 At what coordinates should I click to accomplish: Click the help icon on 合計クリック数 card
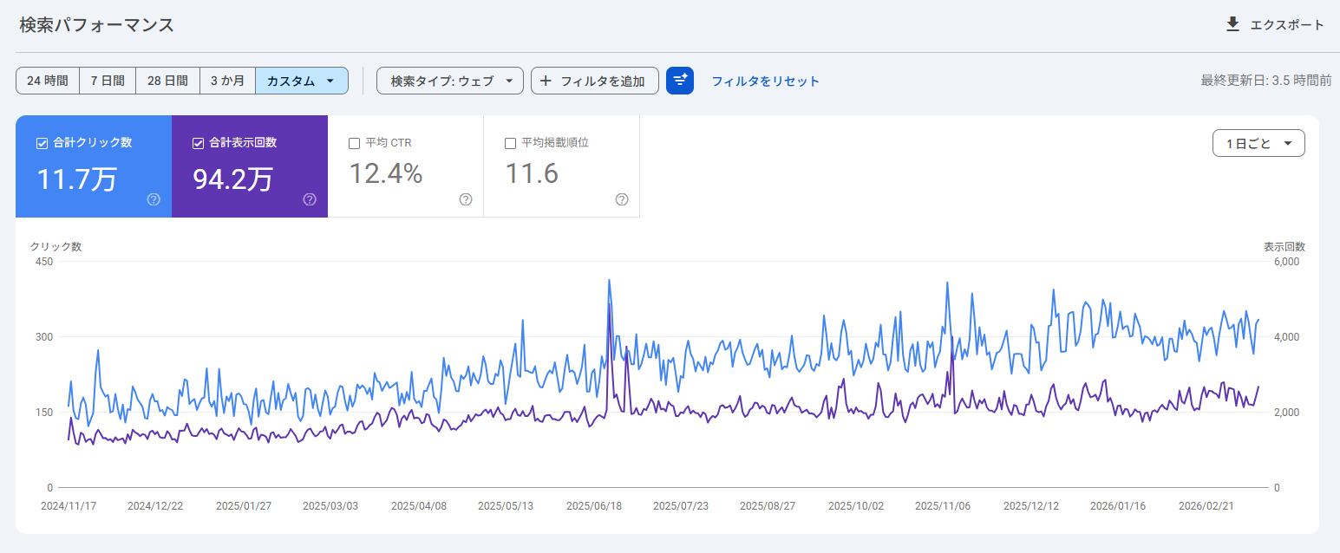(153, 199)
